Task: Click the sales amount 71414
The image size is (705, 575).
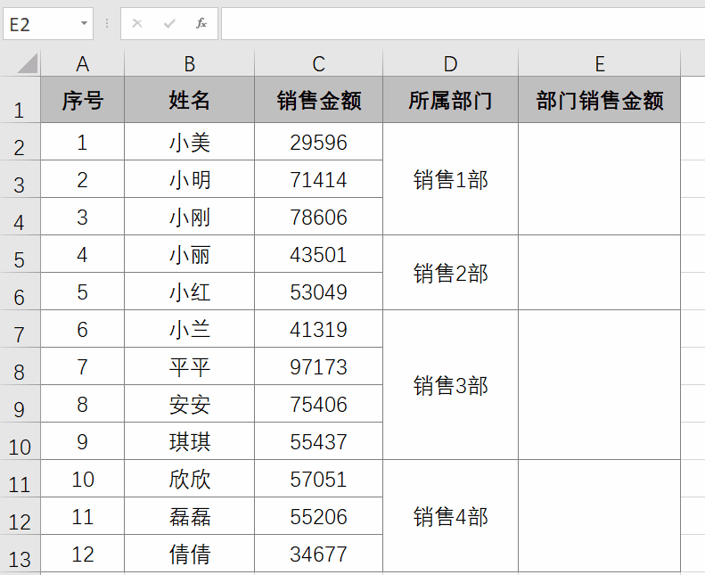Action: pos(319,179)
